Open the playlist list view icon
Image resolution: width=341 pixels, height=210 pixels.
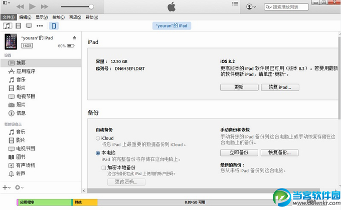tap(235, 3)
